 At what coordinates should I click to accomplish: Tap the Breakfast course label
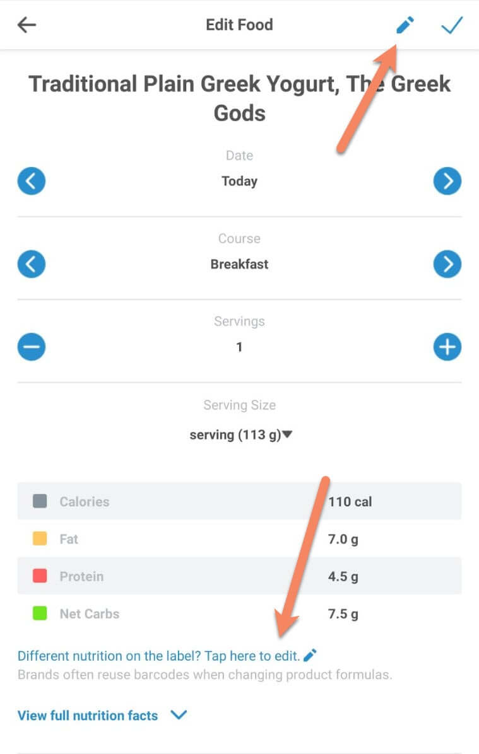point(239,264)
